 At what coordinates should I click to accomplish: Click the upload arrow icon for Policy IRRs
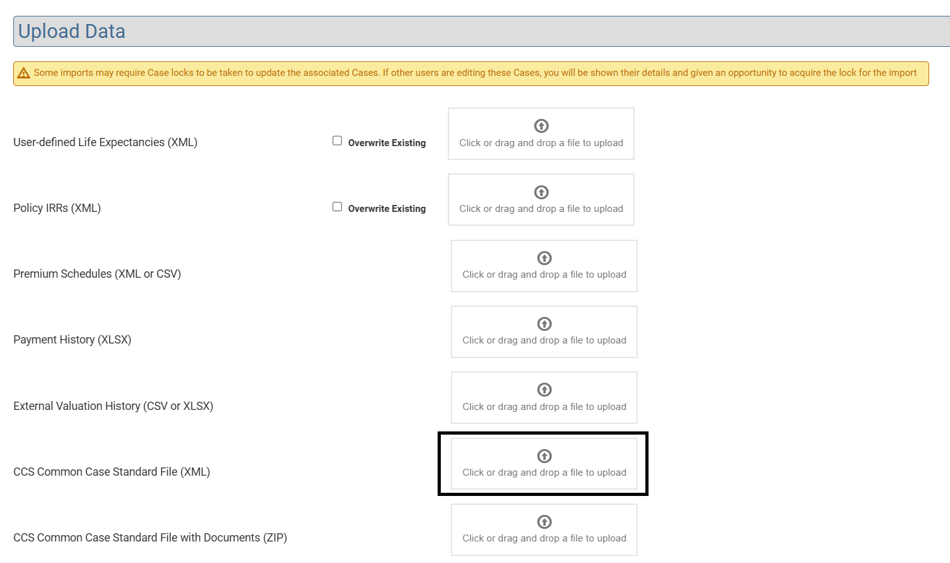[541, 192]
